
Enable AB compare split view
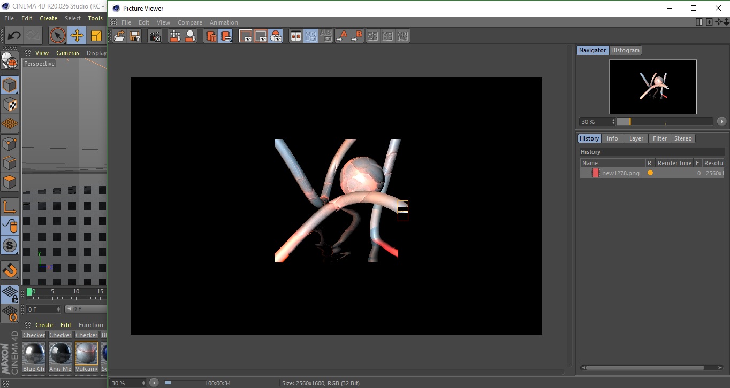tap(295, 36)
